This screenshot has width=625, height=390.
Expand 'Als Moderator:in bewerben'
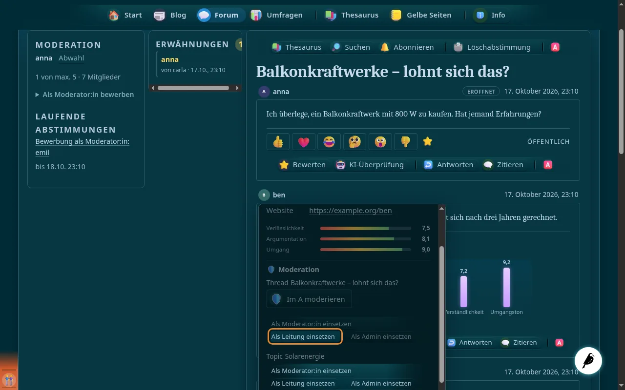[85, 95]
